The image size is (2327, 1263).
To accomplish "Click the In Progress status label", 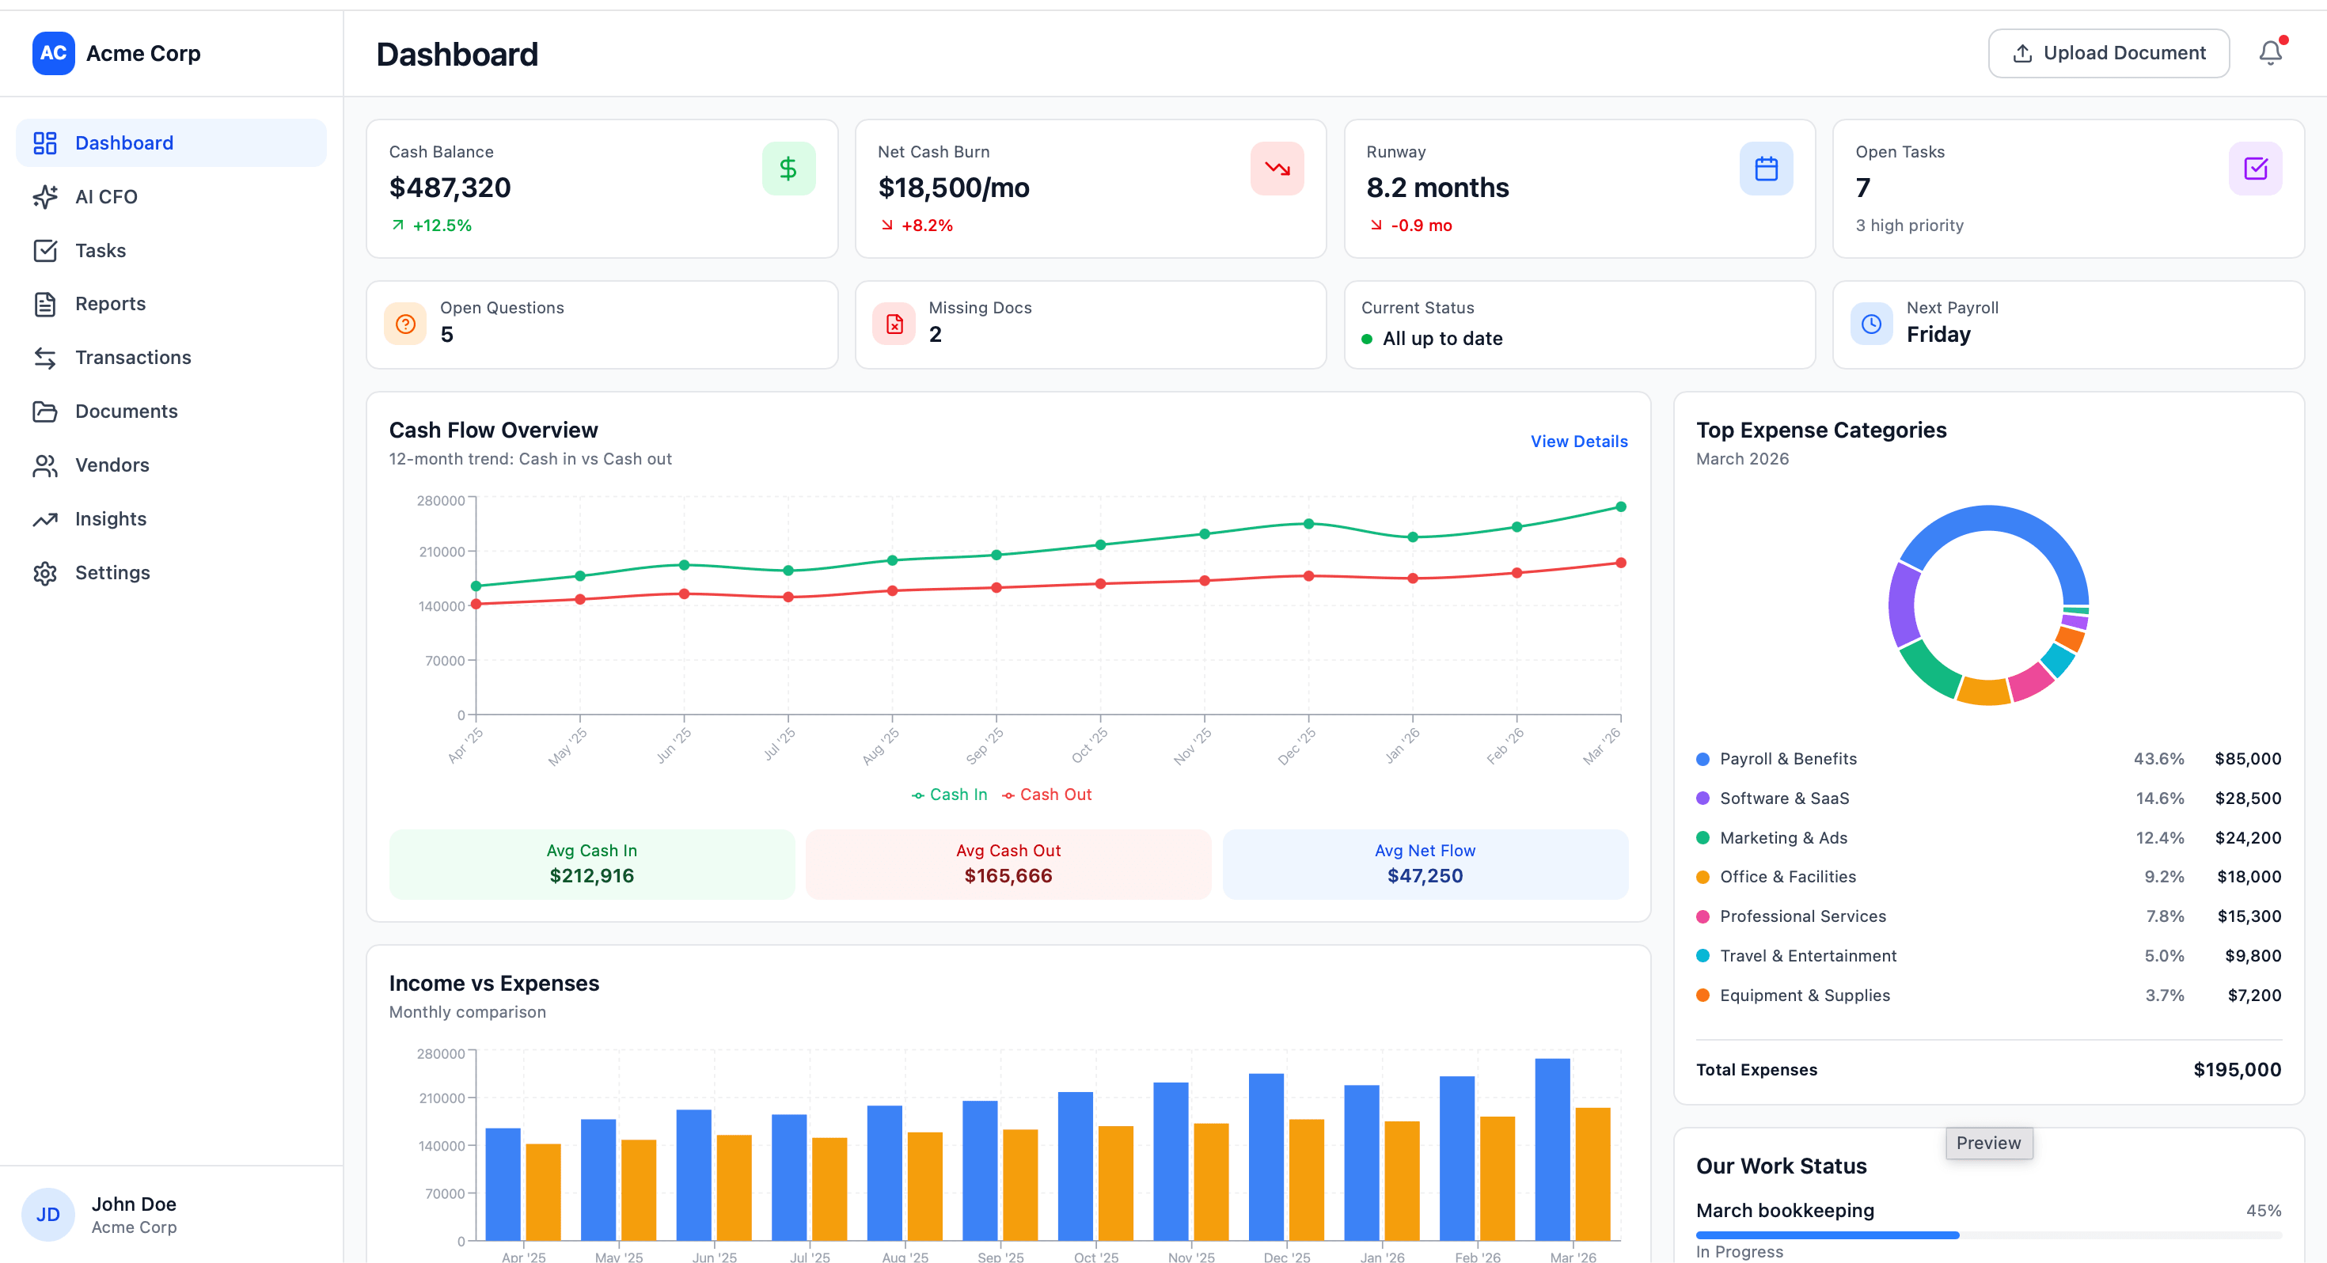I will click(x=1739, y=1251).
